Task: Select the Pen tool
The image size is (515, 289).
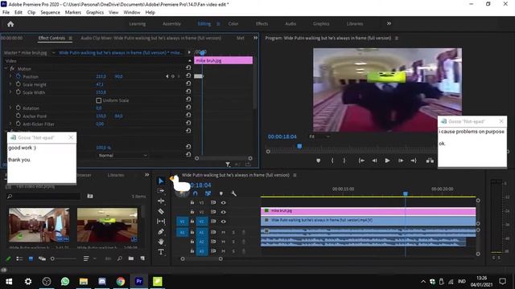Action: tap(161, 232)
